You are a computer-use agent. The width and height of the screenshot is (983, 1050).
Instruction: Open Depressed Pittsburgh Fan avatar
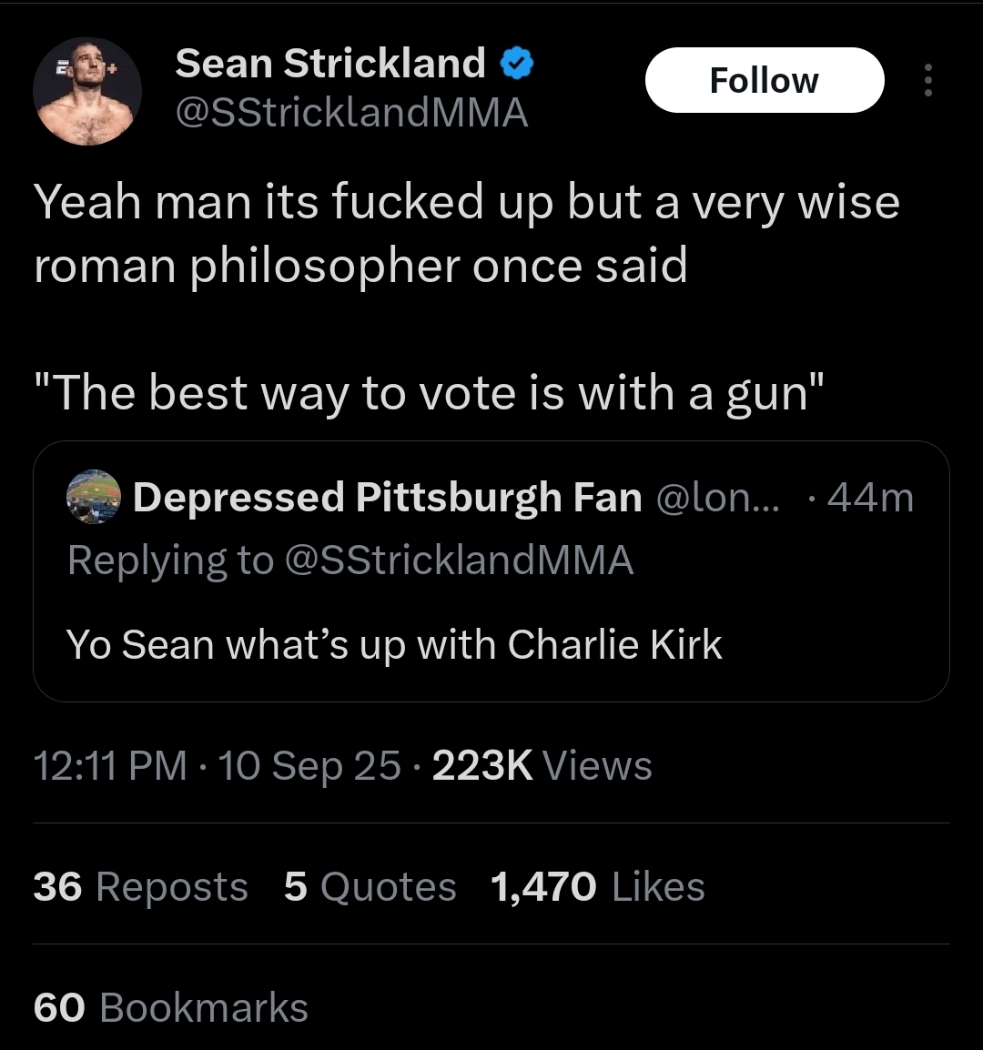[x=94, y=497]
